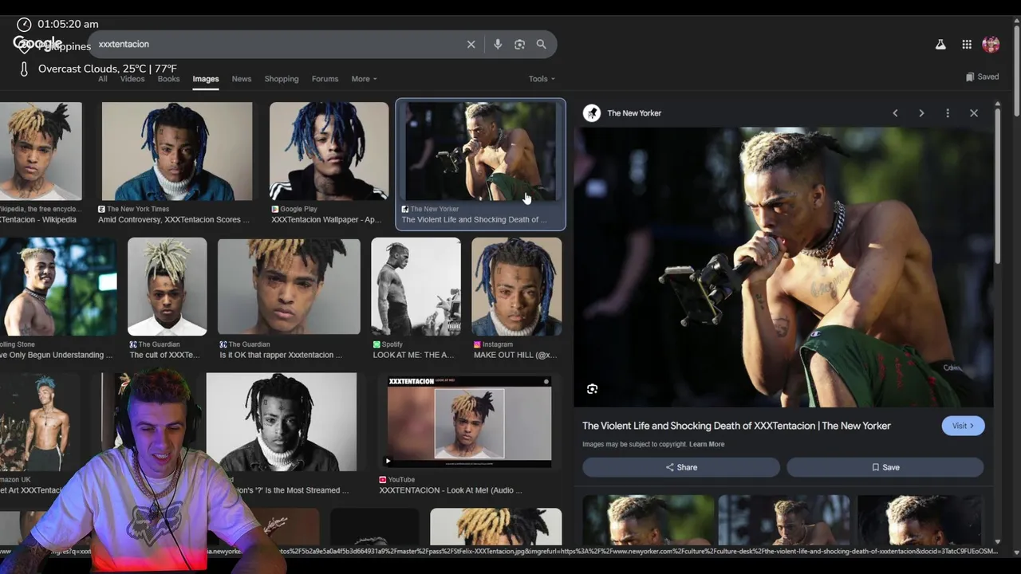Open the Google apps grid
1021x574 pixels.
(x=967, y=45)
